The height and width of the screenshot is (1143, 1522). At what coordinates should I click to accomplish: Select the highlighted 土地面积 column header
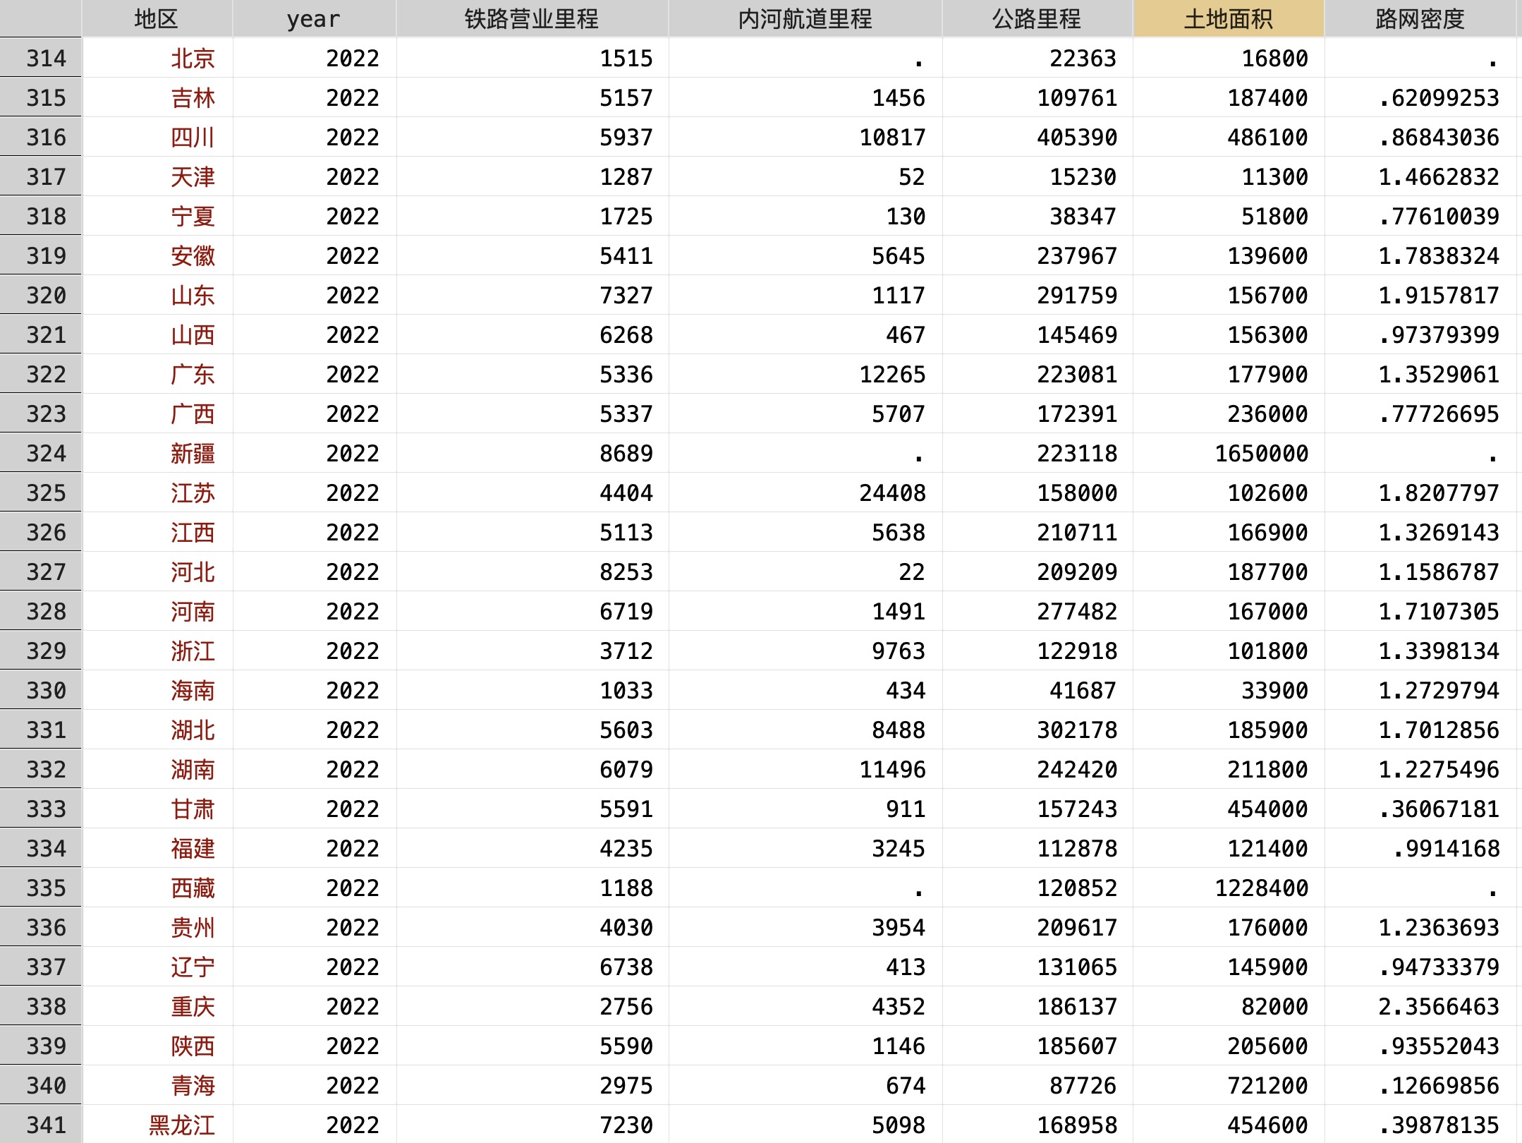(x=1228, y=19)
